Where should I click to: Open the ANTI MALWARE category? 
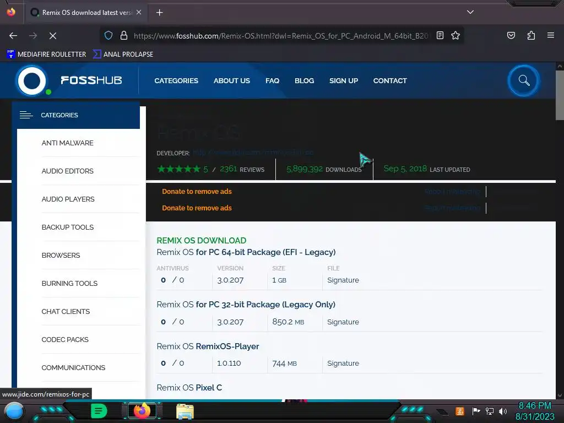(x=67, y=143)
